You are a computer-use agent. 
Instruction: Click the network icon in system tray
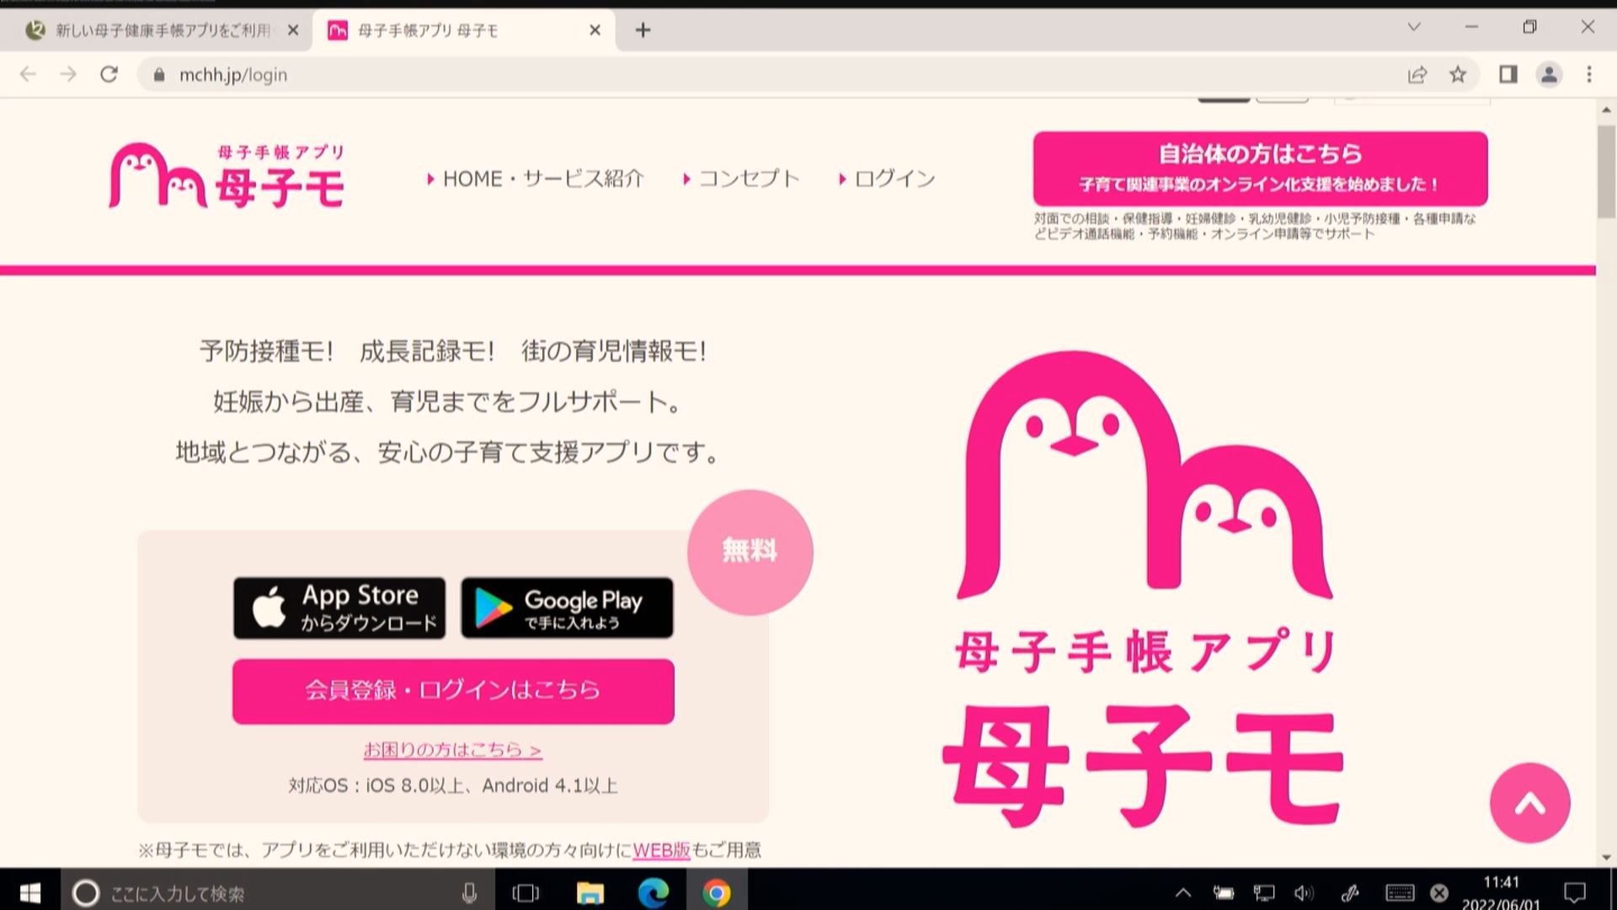click(x=1264, y=893)
